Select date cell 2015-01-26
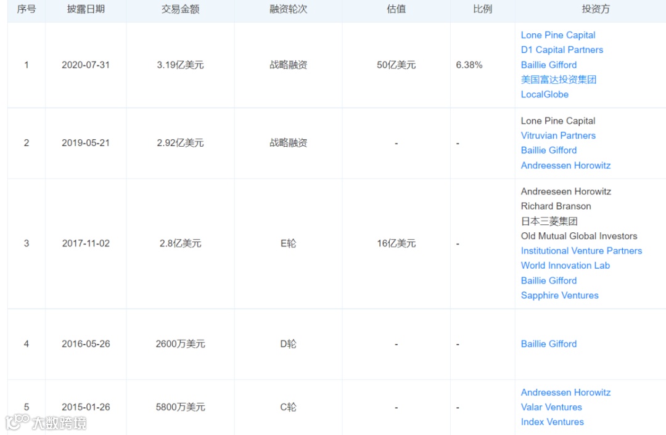The width and height of the screenshot is (666, 435). tap(86, 407)
